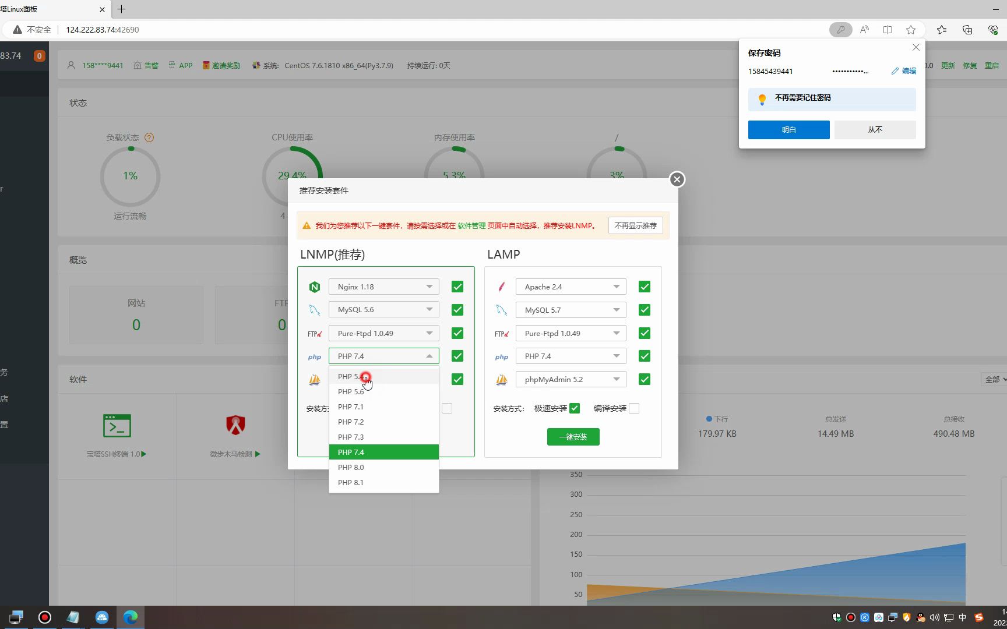Screen dimensions: 1007x629
Task: Uncheck the phpMyAdmin 5.2 checkbox
Action: tap(645, 379)
